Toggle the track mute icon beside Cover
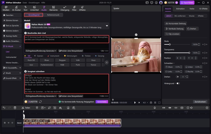Screen dimensions: 211x134 click(12, 123)
